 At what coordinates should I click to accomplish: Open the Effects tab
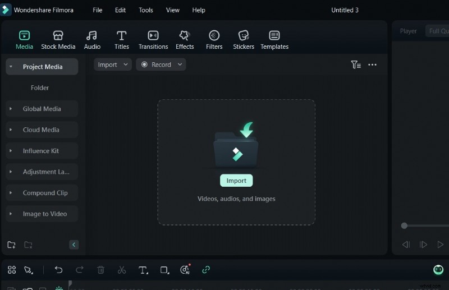[185, 40]
